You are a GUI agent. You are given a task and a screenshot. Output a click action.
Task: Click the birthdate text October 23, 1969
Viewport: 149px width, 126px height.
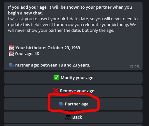(x=64, y=48)
